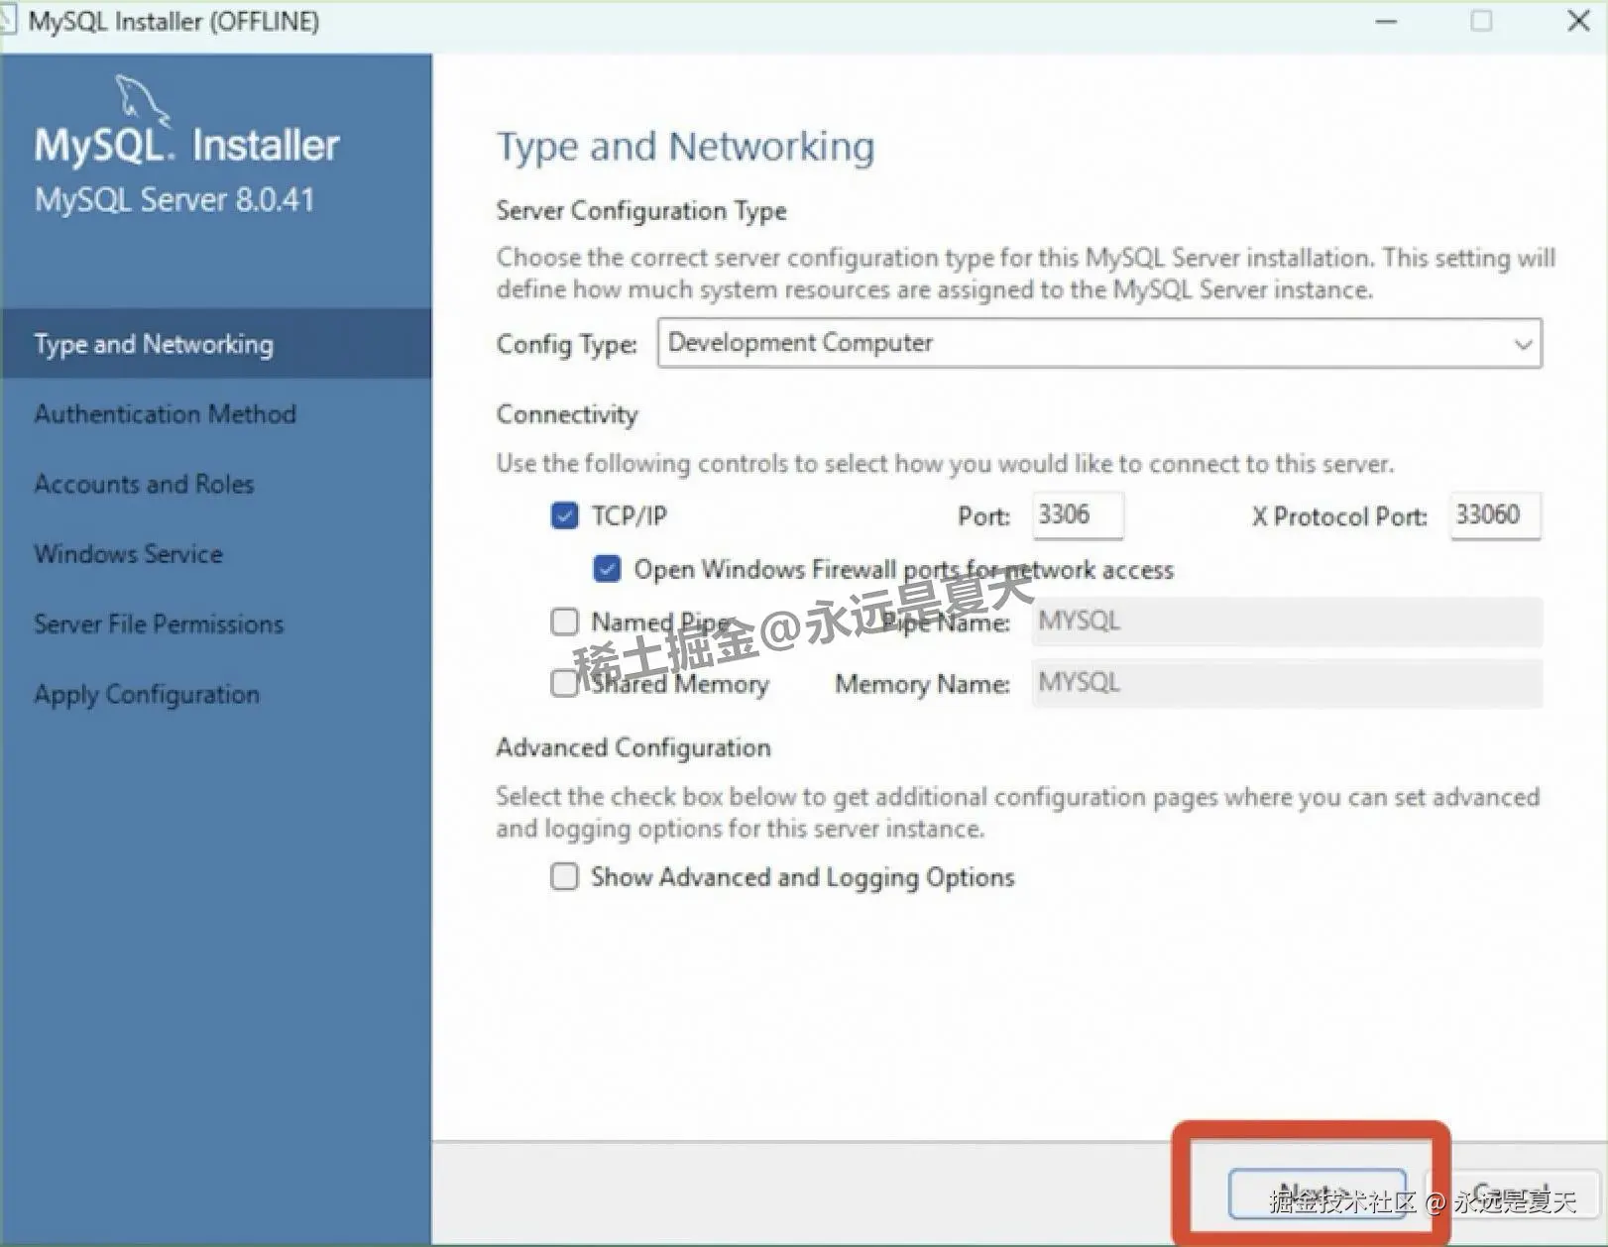
Task: Enable Show Advanced and Logging Options
Action: coord(564,876)
